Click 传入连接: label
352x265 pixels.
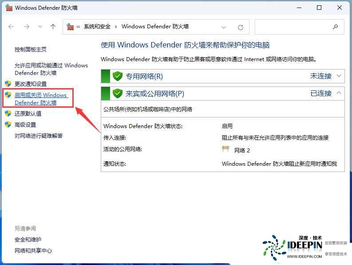click(115, 138)
